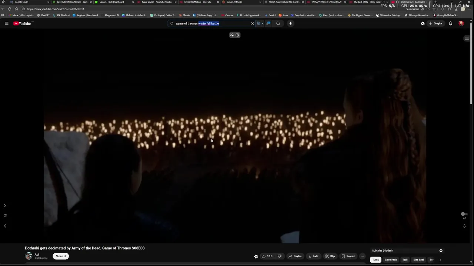Dislike the video with thumbs down
The image size is (474, 266).
coord(280,256)
